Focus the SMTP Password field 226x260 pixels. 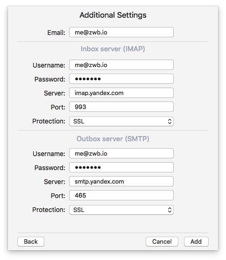[121, 167]
